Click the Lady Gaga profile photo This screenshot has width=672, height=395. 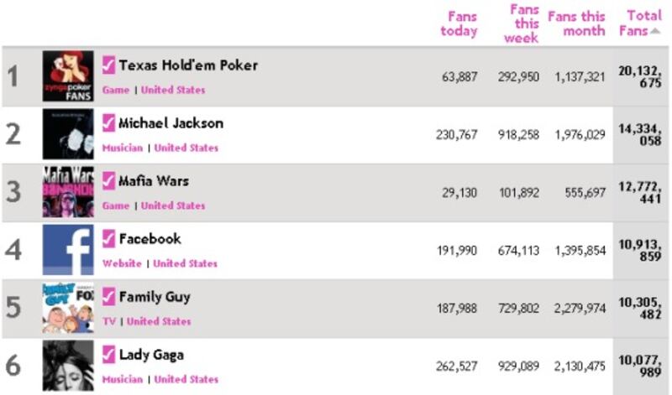coord(68,366)
